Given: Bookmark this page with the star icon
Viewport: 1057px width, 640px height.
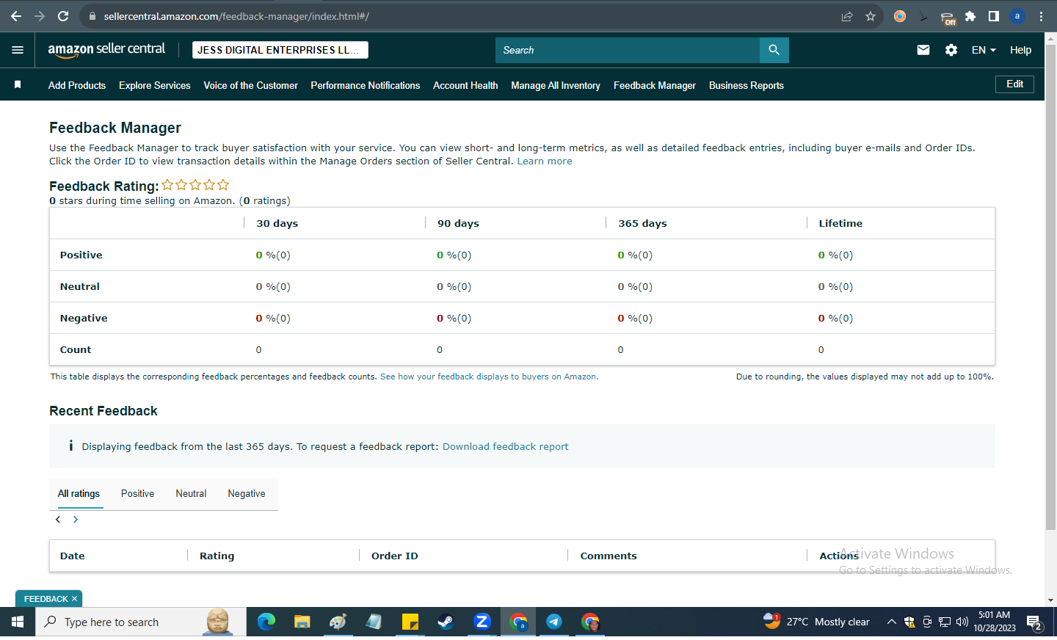Looking at the screenshot, I should click(x=871, y=16).
